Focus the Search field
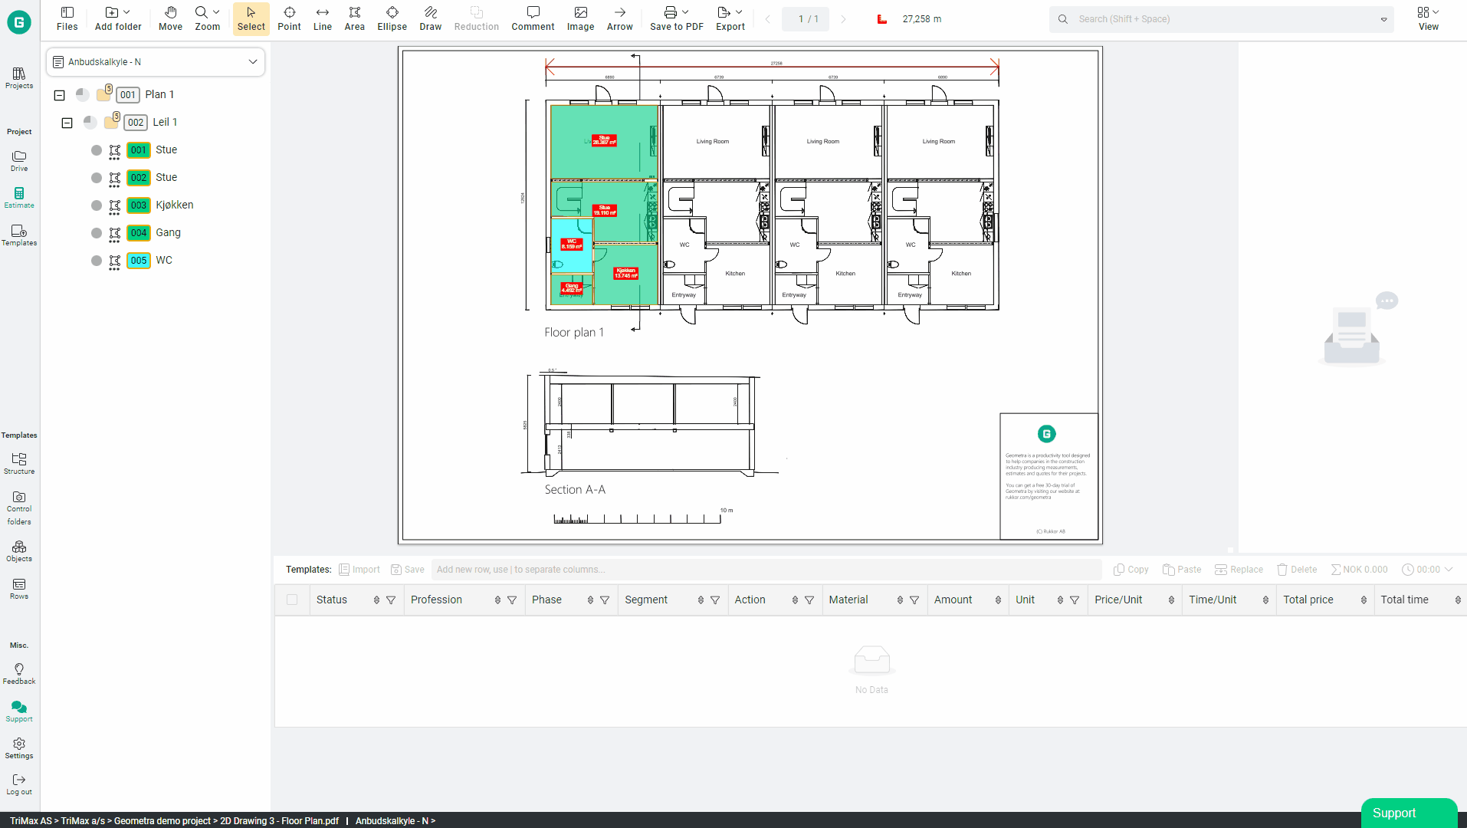This screenshot has height=828, width=1467. pos(1222,19)
